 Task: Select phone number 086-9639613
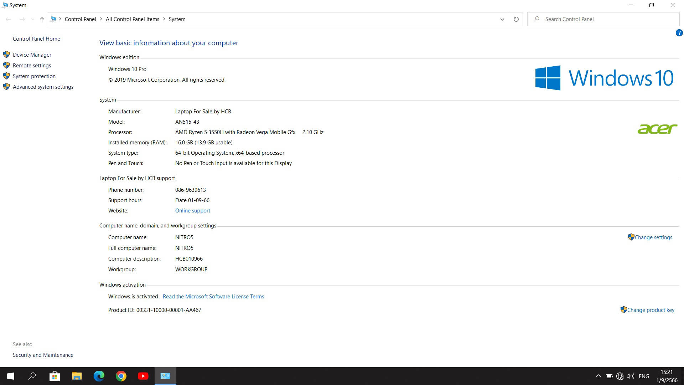[190, 190]
